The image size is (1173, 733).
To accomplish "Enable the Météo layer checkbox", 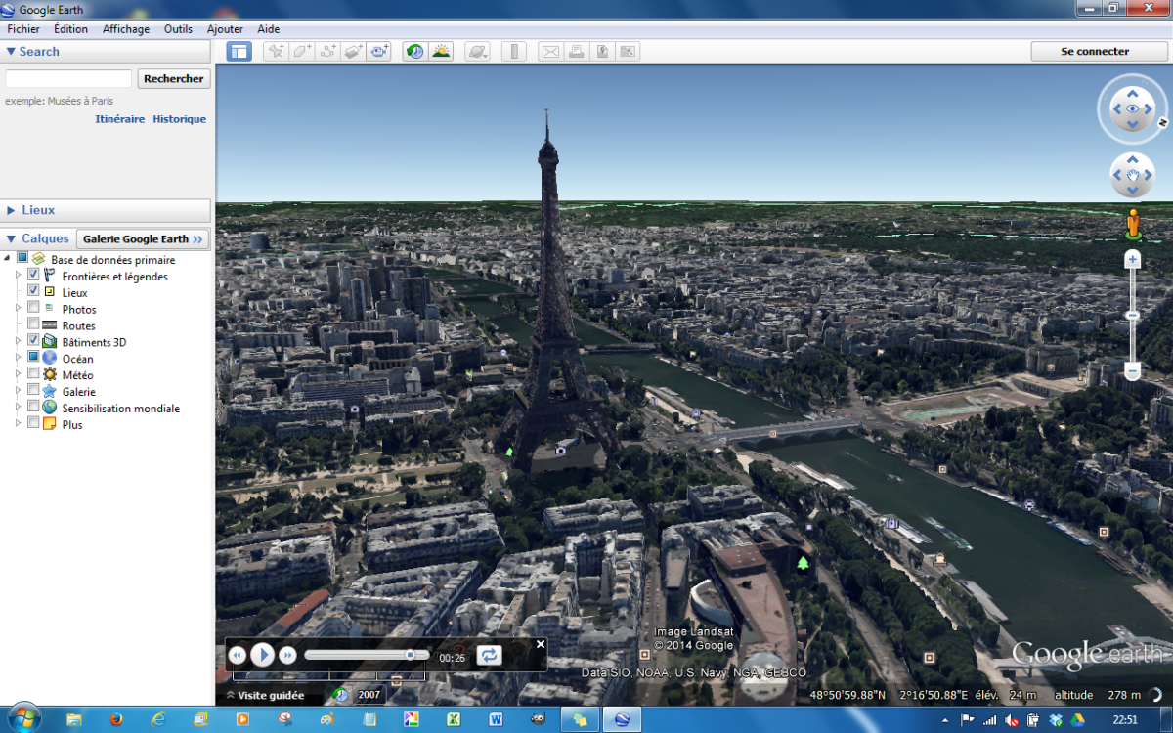I will pos(33,374).
